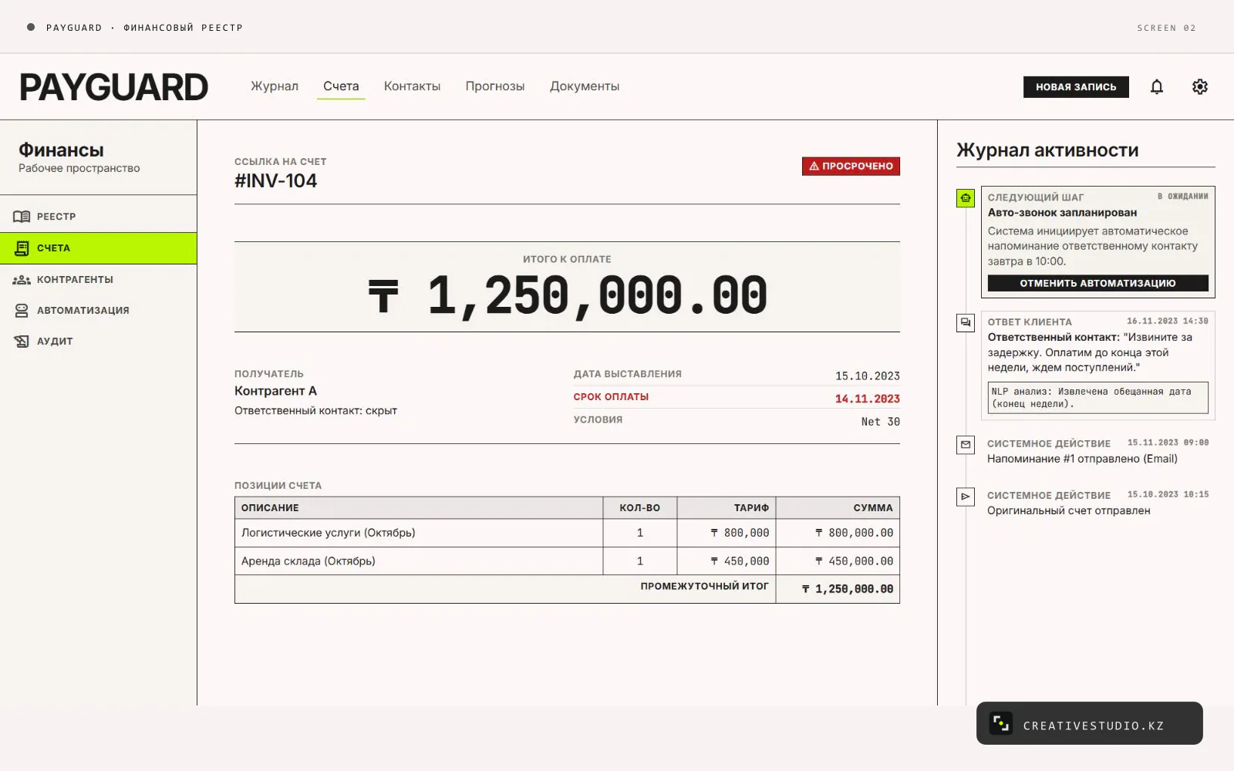This screenshot has width=1234, height=771.
Task: Click the NLP анализ note box
Action: coord(1097,398)
